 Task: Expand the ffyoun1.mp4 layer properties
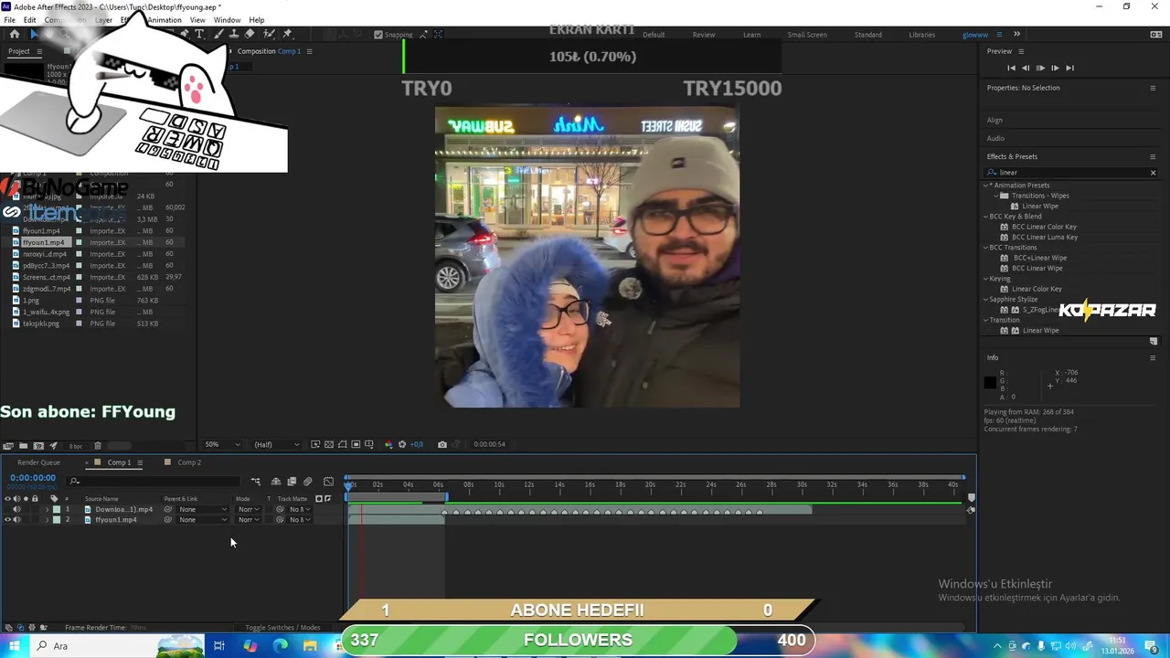pos(47,520)
